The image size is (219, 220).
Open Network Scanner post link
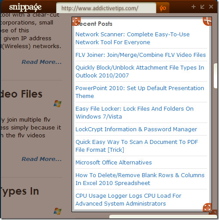pyautogui.click(x=133, y=38)
